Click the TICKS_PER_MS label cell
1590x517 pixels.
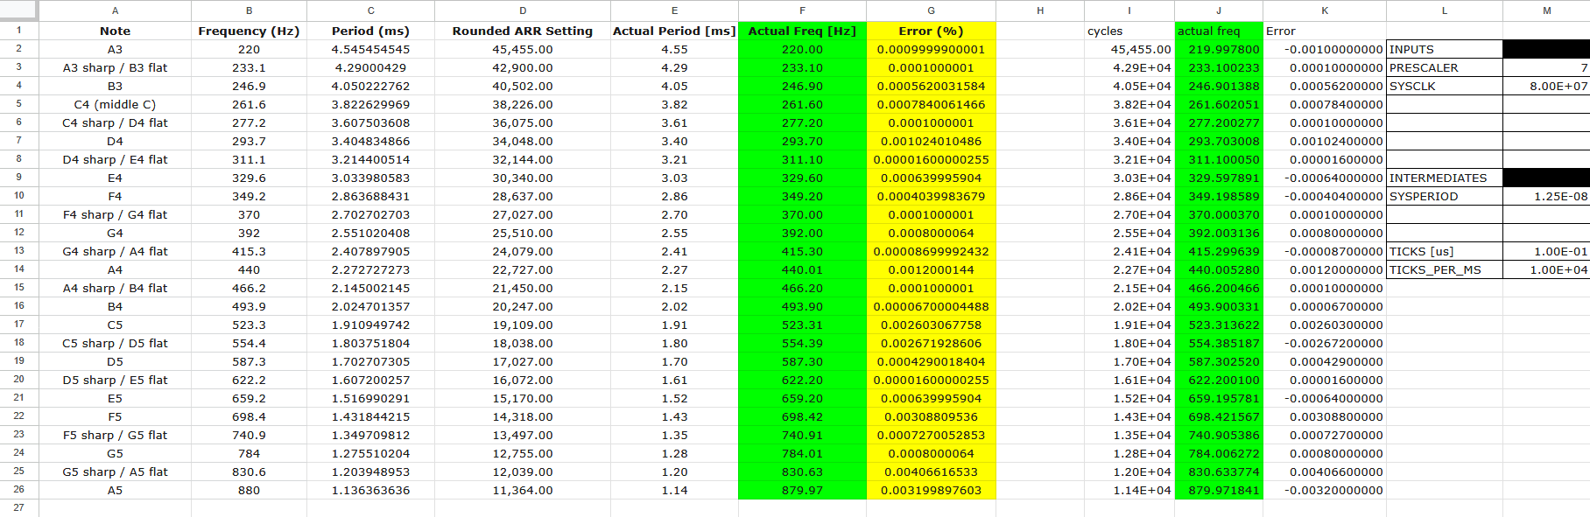point(1444,269)
